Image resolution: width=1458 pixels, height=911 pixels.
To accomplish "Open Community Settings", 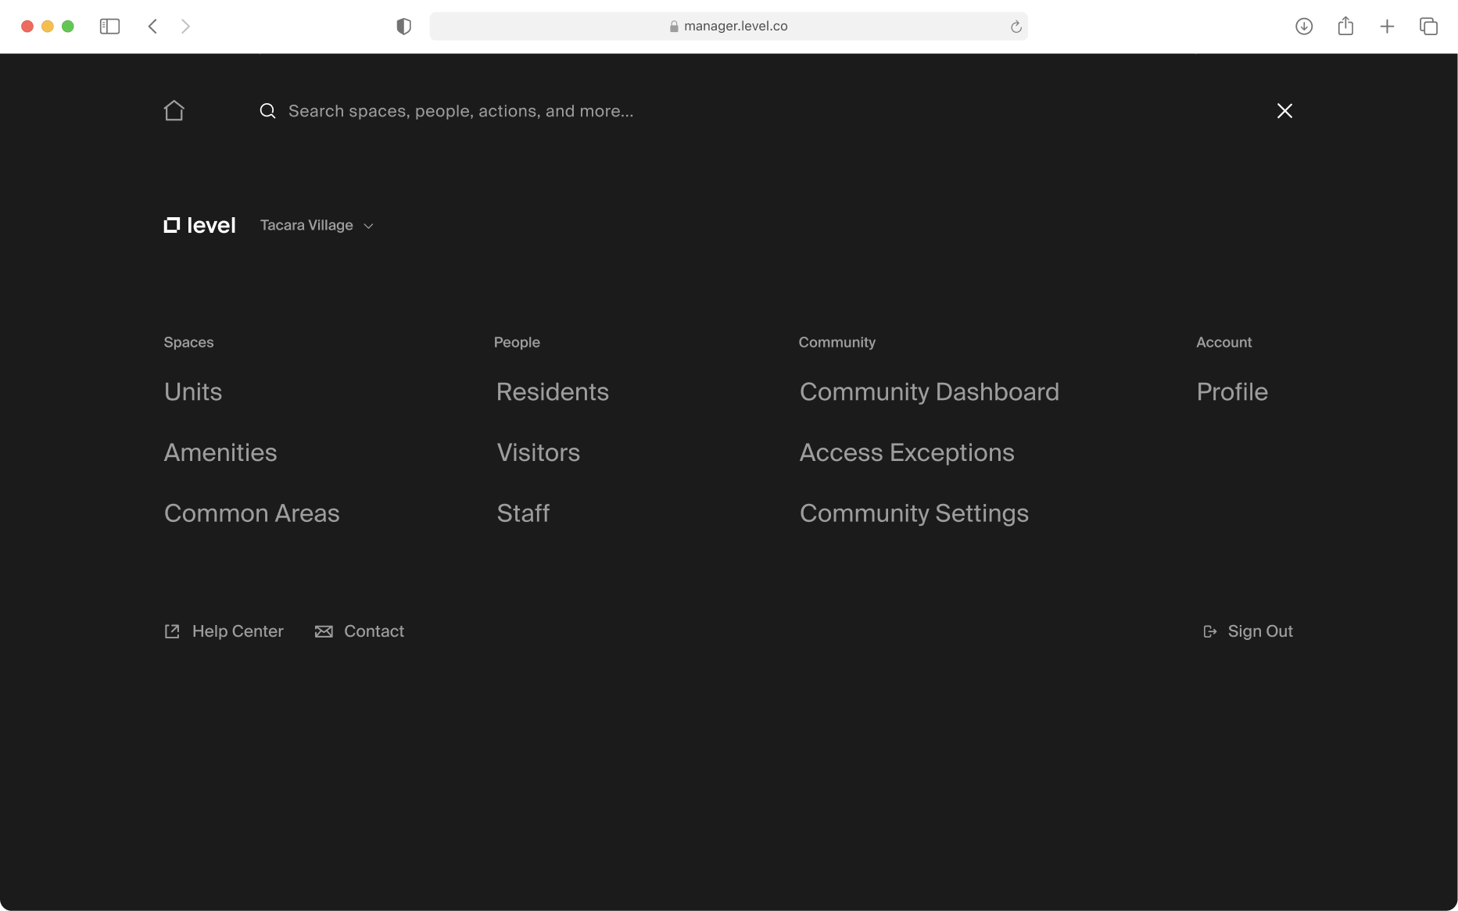I will tap(913, 513).
